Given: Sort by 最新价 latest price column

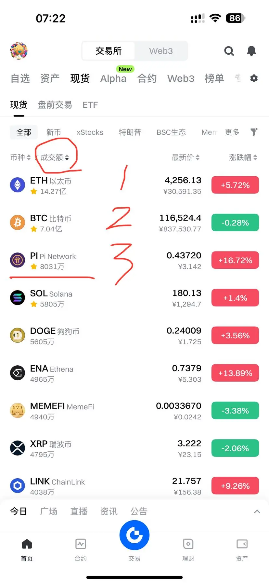Looking at the screenshot, I should [186, 158].
